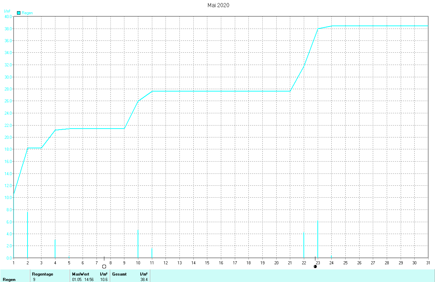
Task: Click the x-axis day label 21
Action: (290, 263)
